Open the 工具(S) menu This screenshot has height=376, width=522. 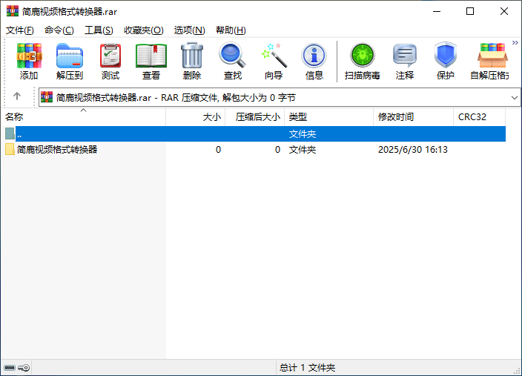(x=99, y=30)
